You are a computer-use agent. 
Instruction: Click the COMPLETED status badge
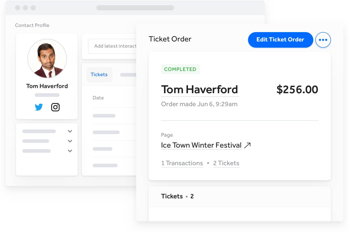[x=180, y=69]
